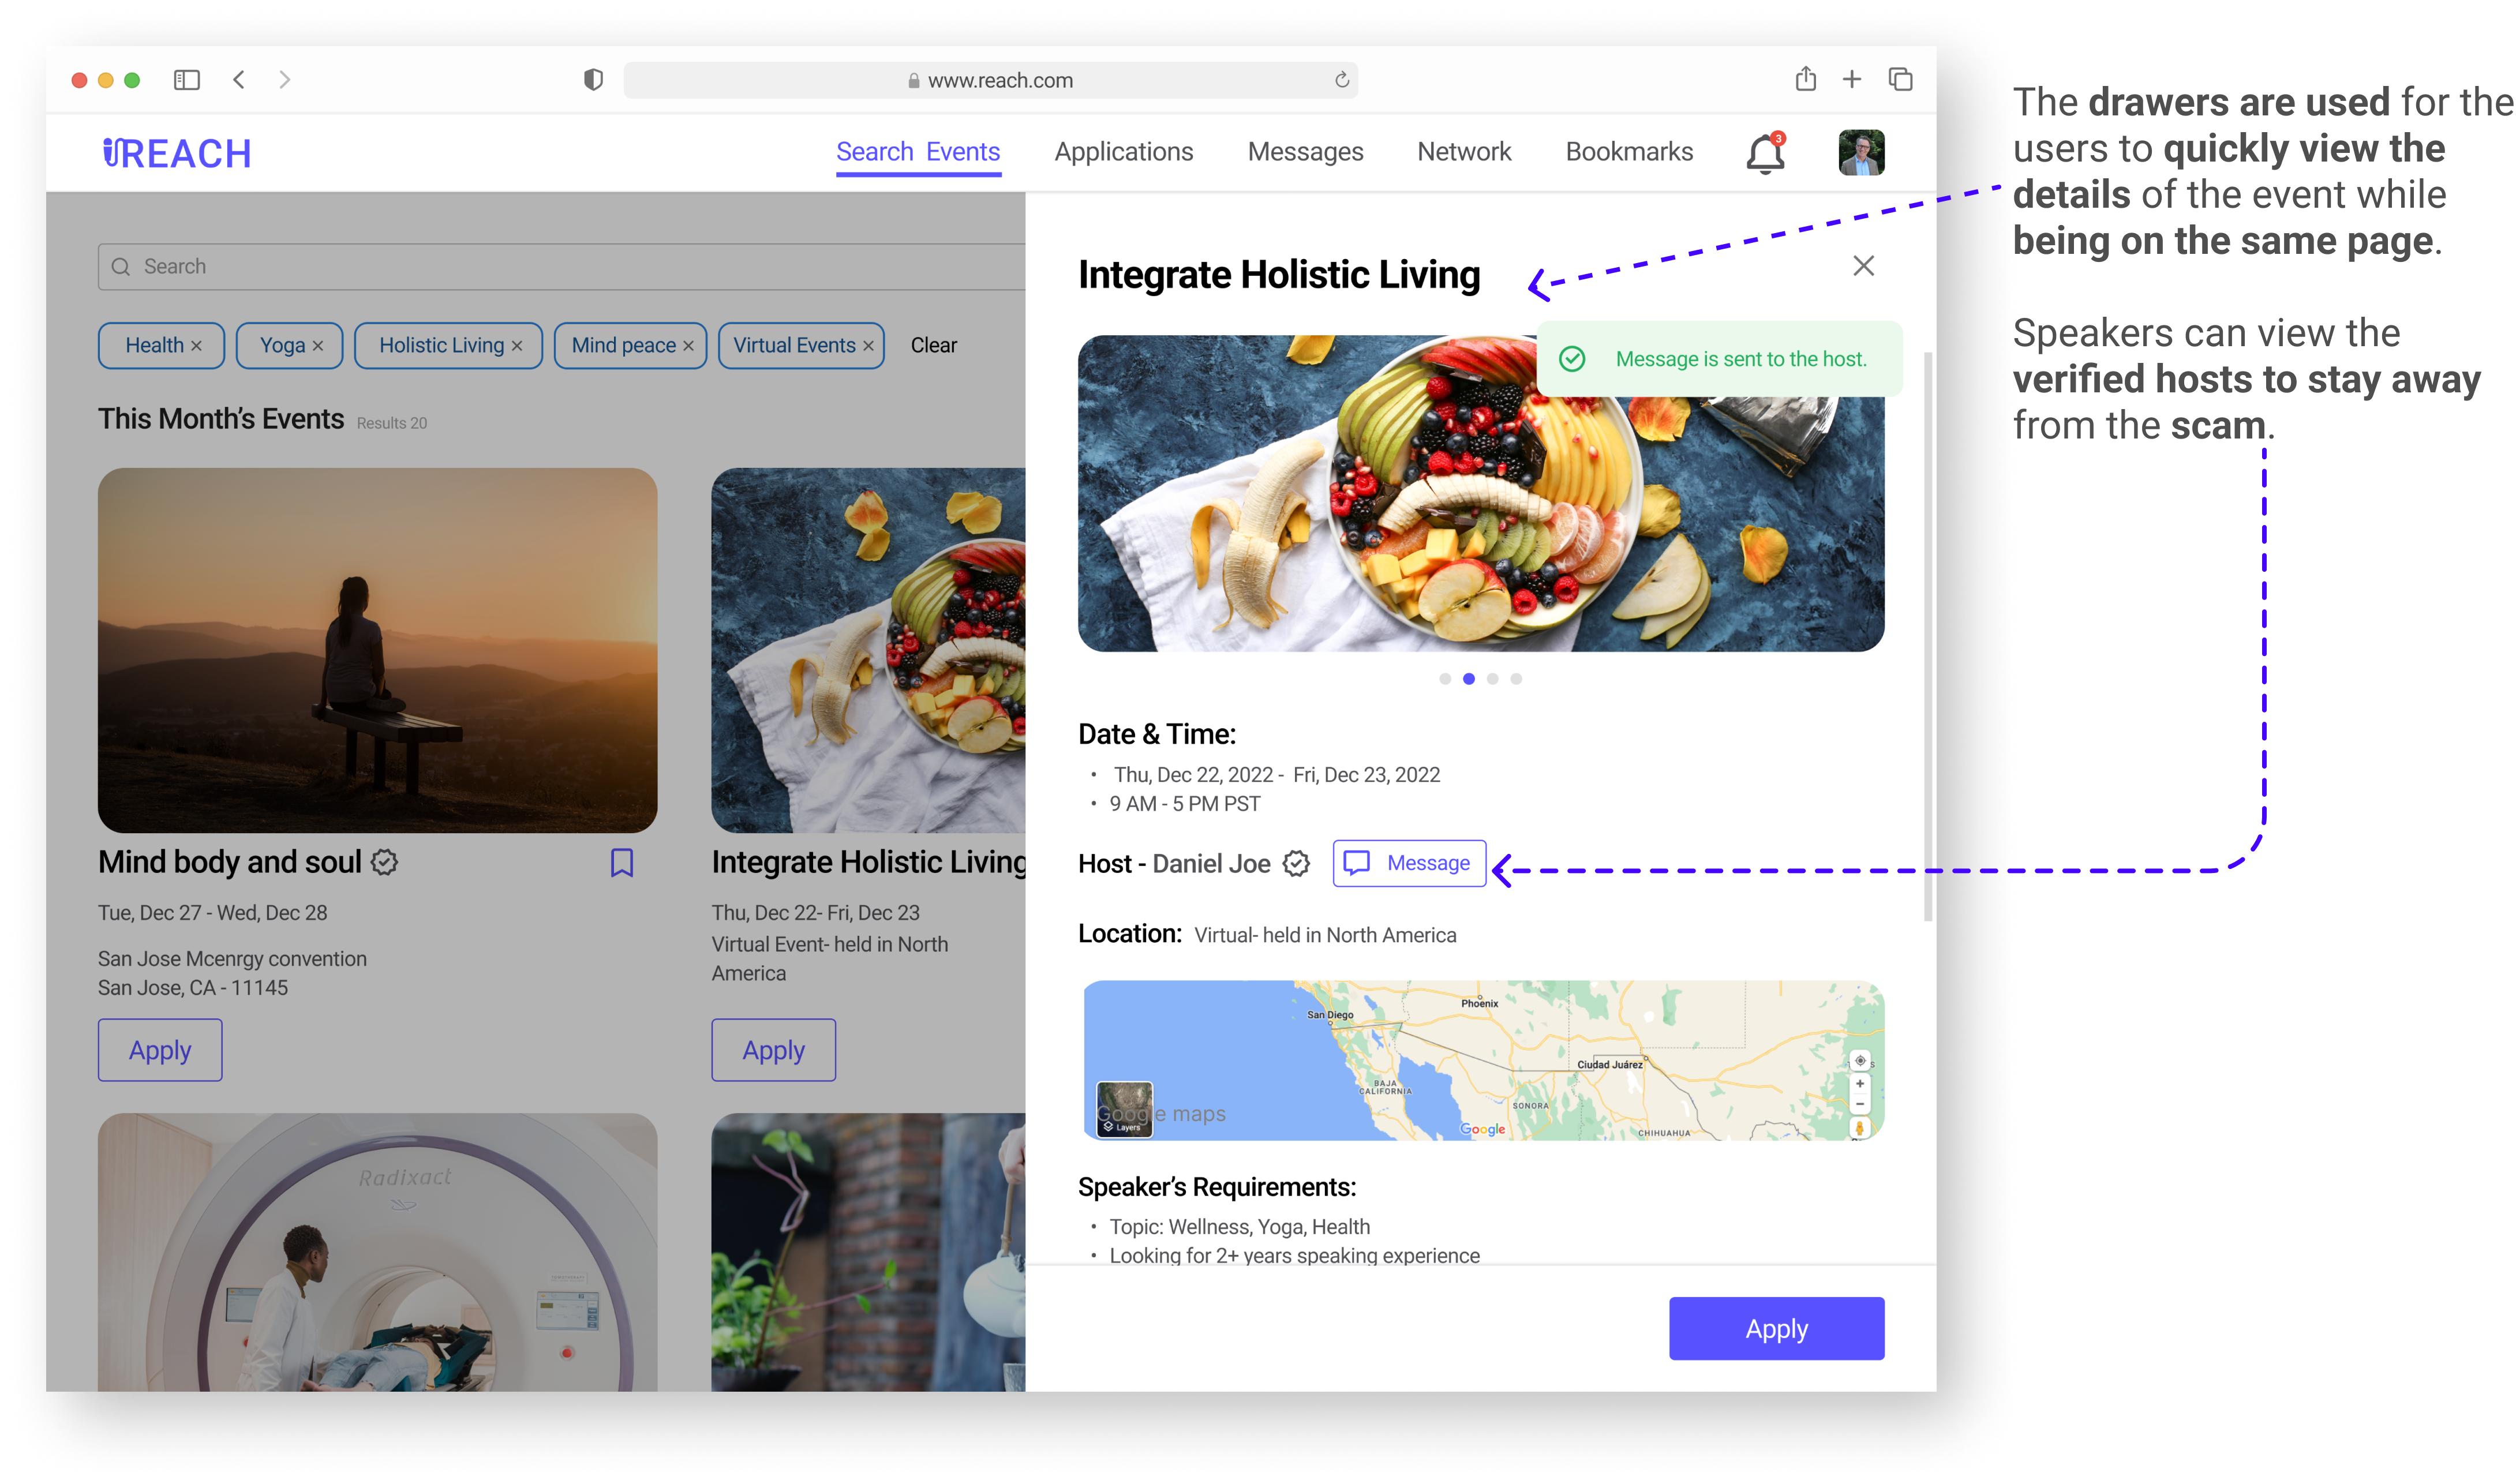Viewport: 2516px width, 1484px height.
Task: Open the privacy shield icon
Action: [593, 79]
